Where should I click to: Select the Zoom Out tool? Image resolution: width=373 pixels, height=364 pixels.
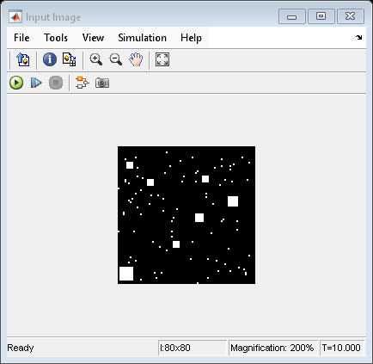click(116, 59)
